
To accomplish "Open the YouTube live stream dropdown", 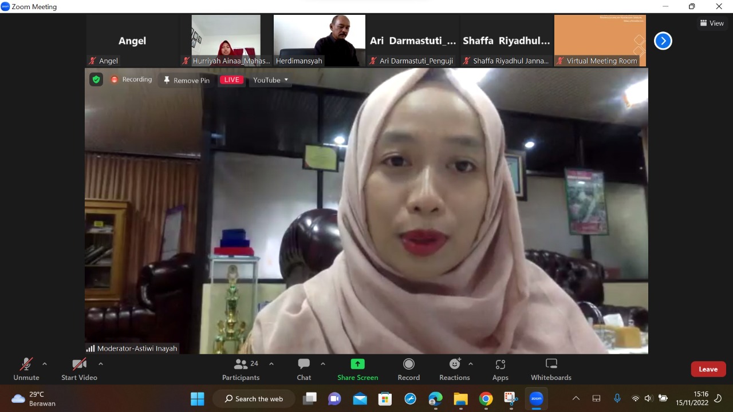I will 270,80.
